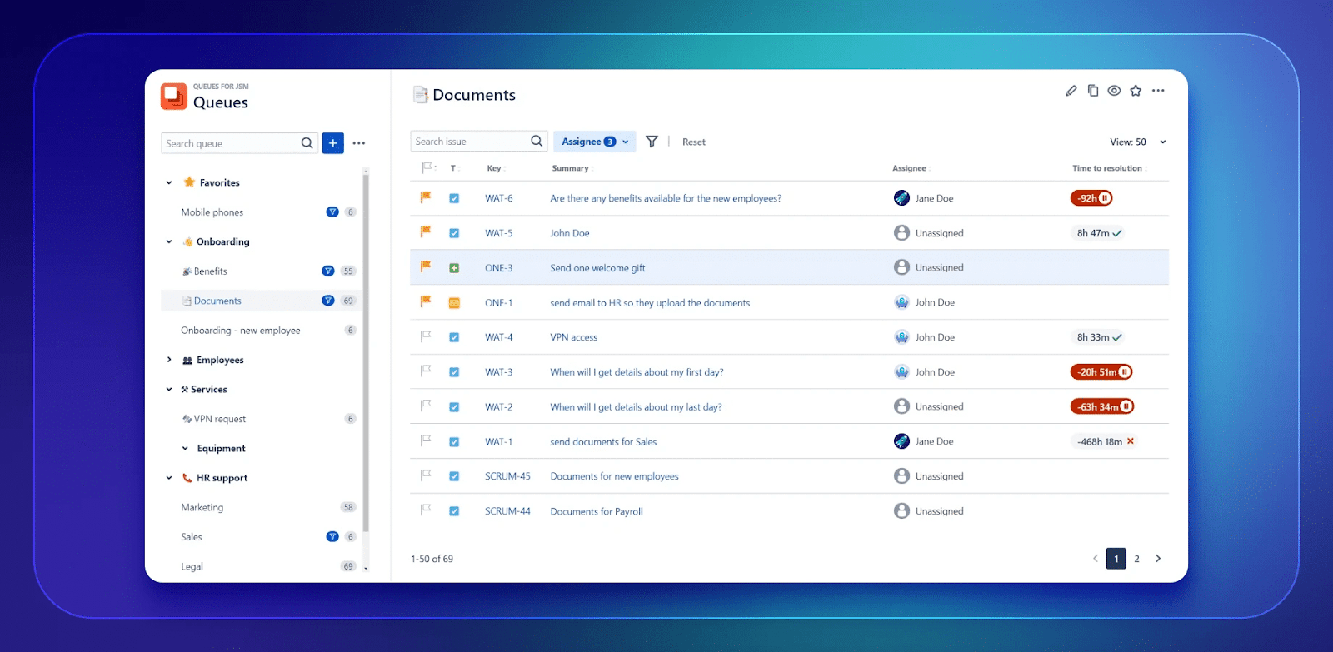
Task: Toggle flag on WAT-6 row
Action: tap(426, 198)
